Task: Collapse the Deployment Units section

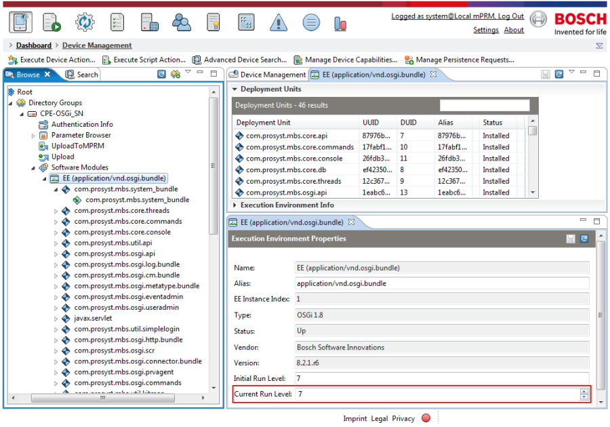Action: (x=235, y=89)
